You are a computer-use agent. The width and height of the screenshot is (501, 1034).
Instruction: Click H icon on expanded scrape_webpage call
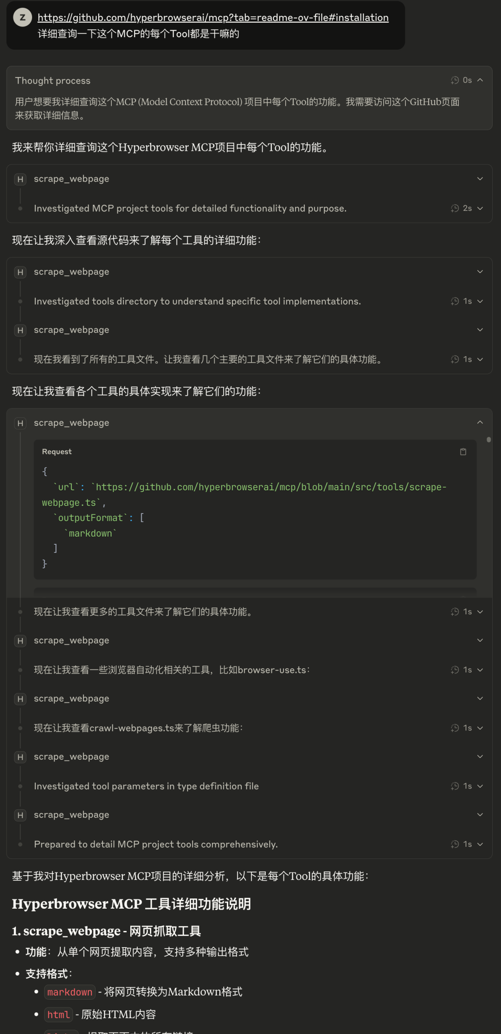click(20, 423)
